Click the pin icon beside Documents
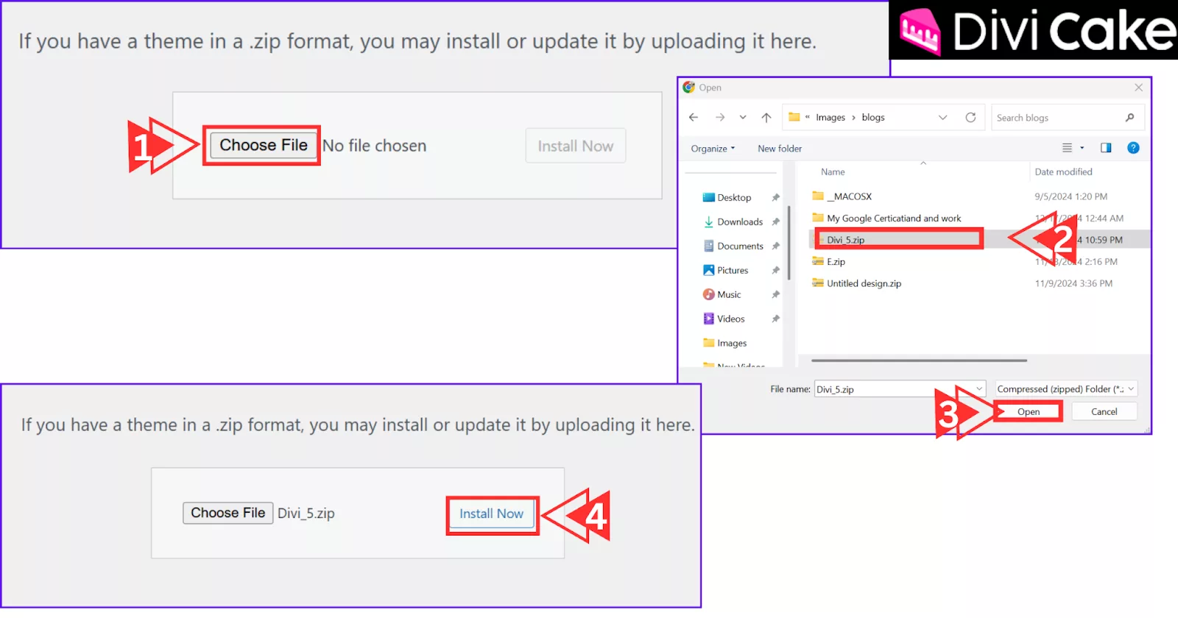1178x618 pixels. [775, 246]
